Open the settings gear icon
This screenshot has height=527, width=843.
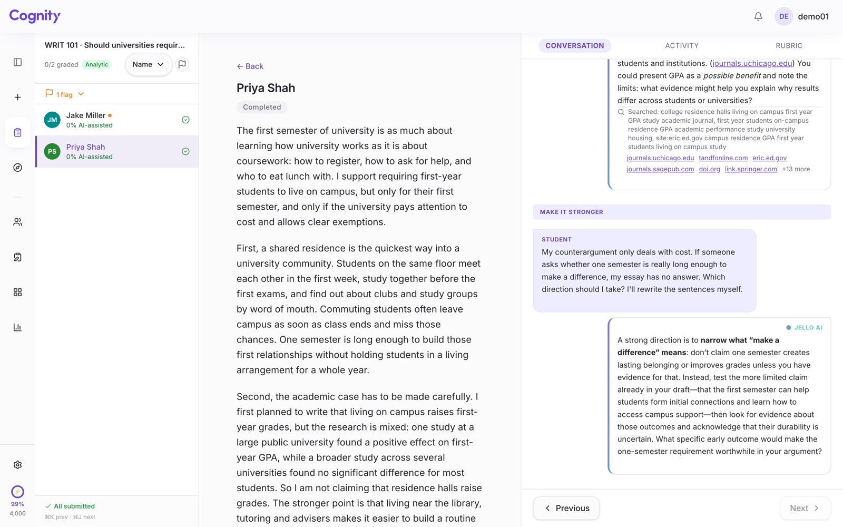pyautogui.click(x=17, y=465)
